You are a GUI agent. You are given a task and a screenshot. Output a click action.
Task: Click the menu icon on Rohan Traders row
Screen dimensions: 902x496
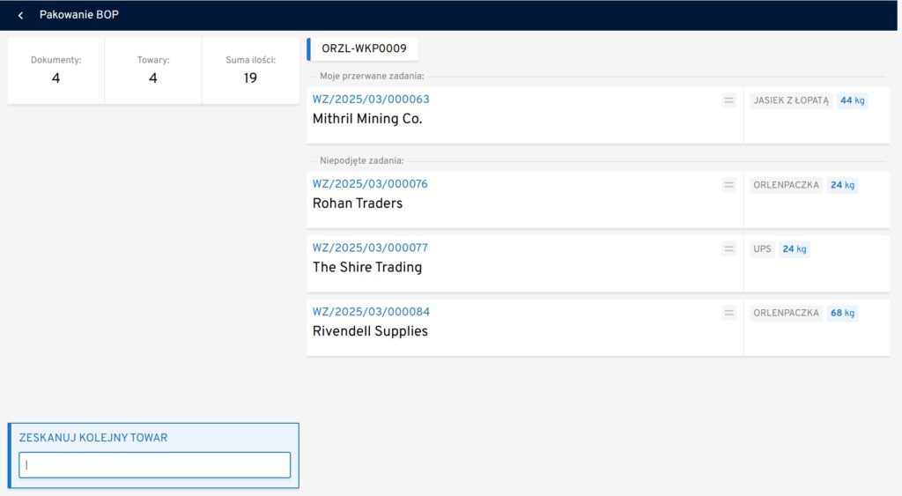(x=728, y=185)
